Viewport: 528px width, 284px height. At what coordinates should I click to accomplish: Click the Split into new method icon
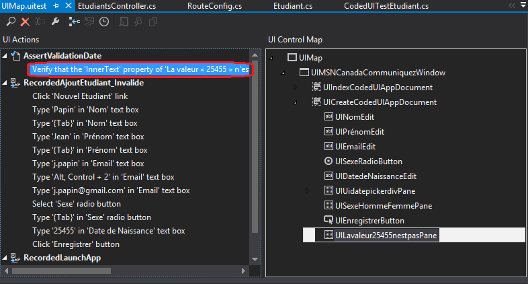pyautogui.click(x=75, y=22)
